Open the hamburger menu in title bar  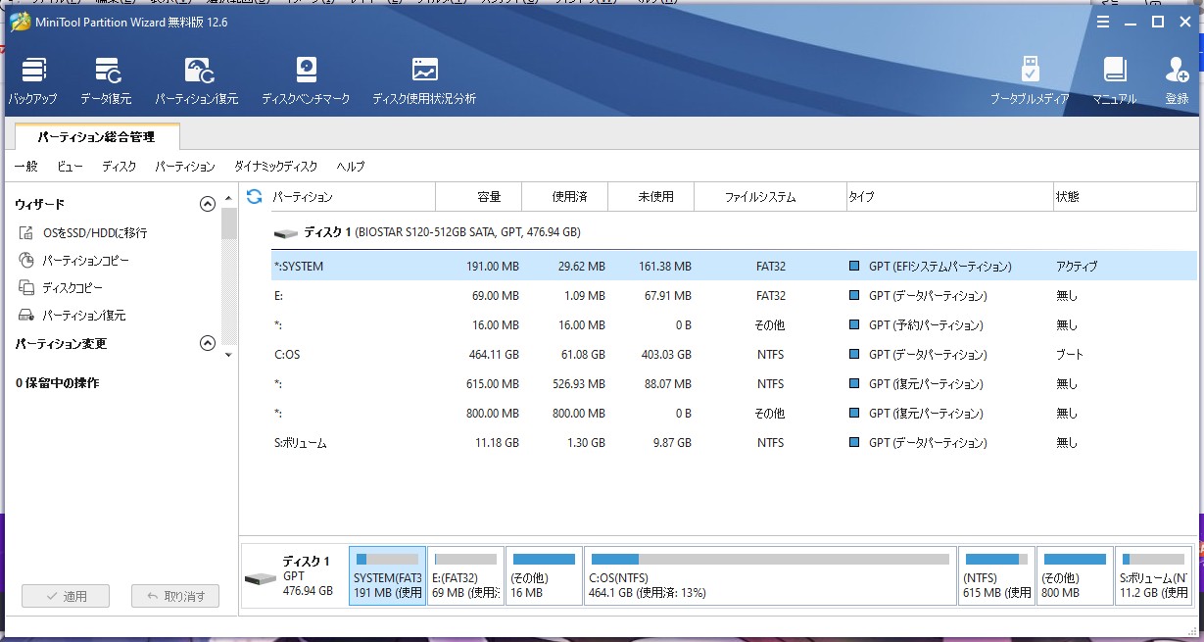[x=1102, y=22]
